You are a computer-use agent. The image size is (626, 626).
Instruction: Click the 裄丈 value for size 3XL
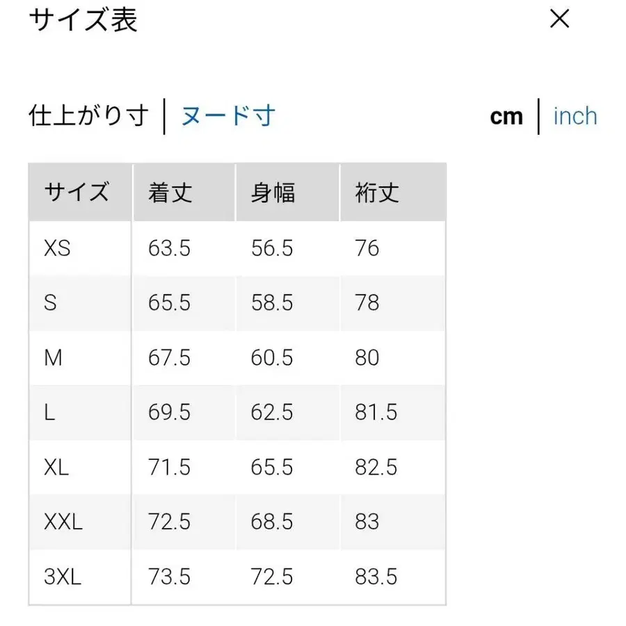375,577
